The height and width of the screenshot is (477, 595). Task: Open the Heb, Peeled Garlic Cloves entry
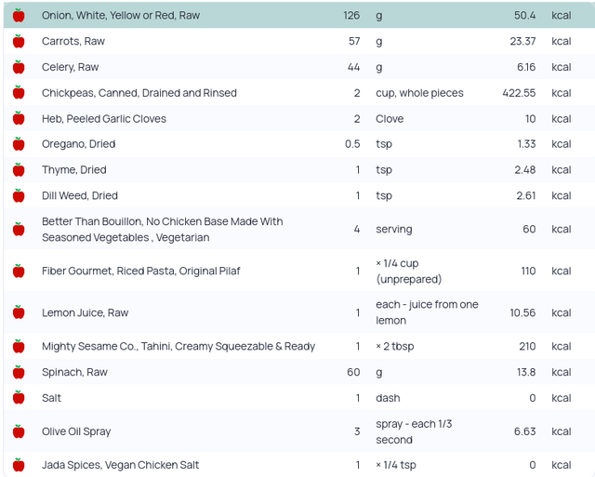[x=102, y=119]
